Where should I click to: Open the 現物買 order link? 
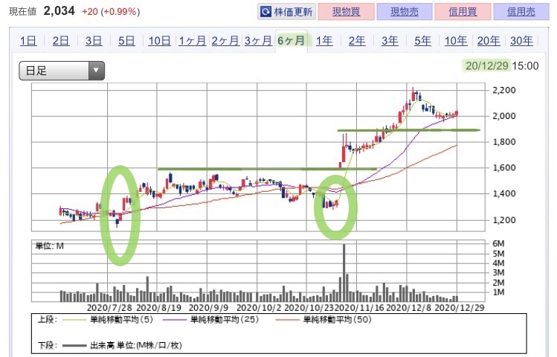pyautogui.click(x=347, y=12)
